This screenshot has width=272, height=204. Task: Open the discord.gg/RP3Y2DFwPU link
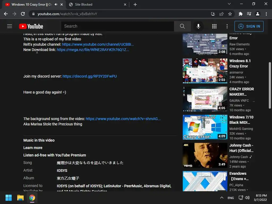[90, 76]
